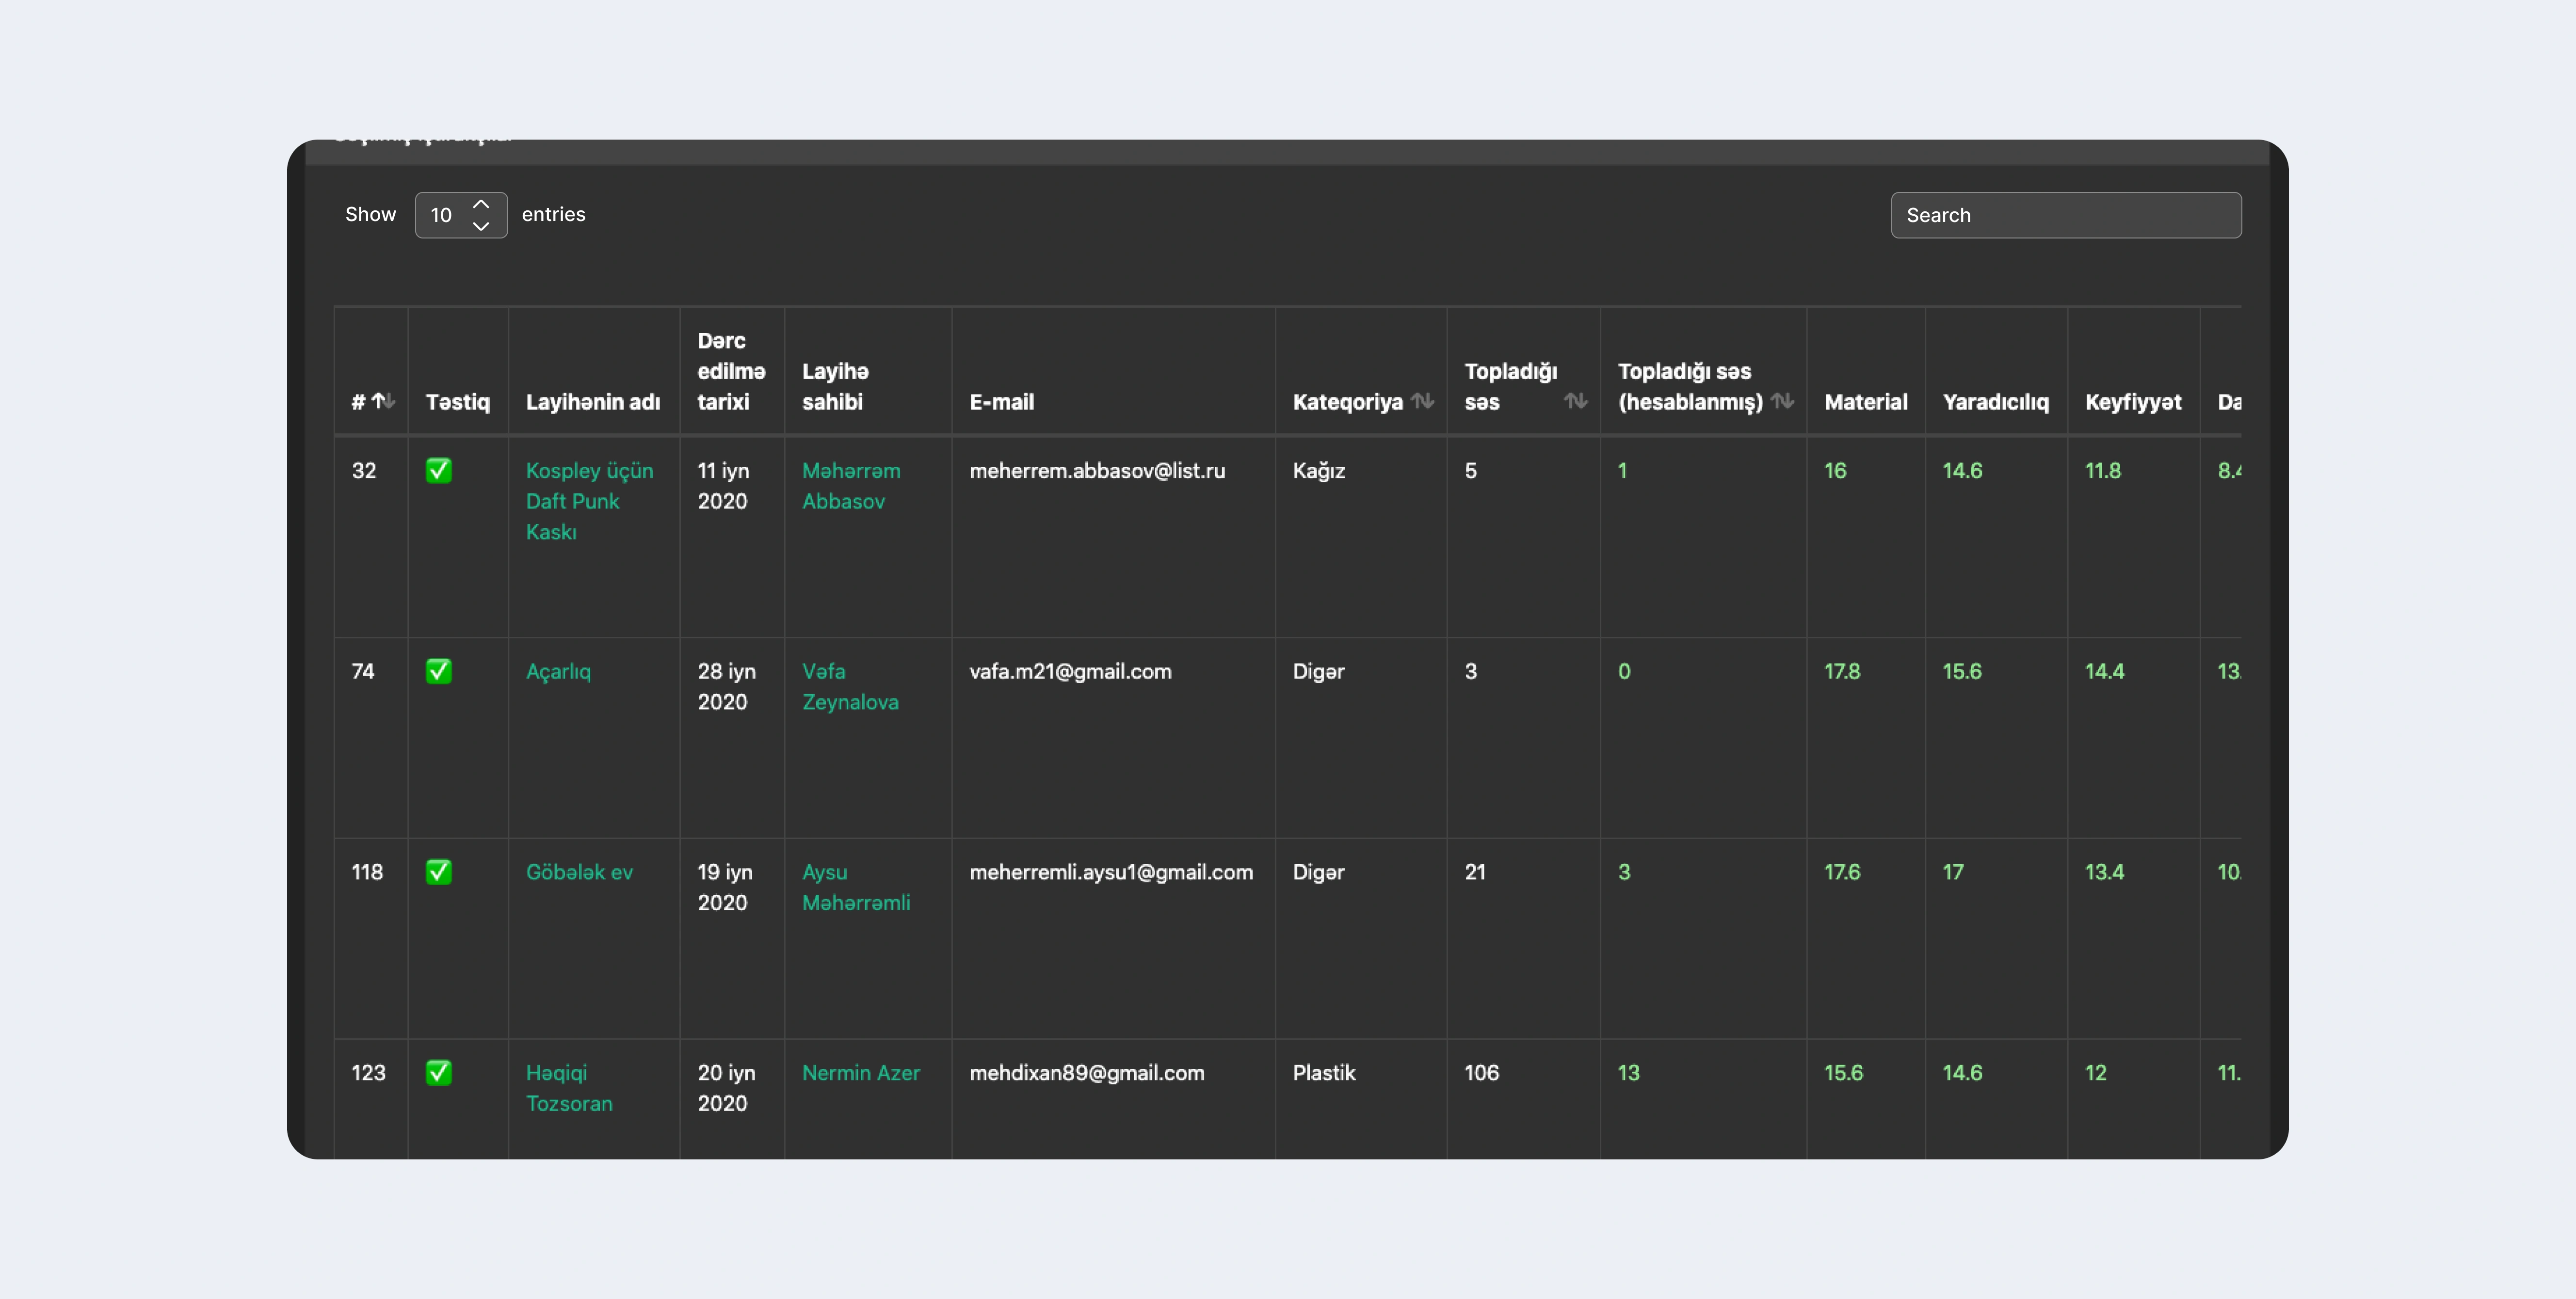Viewport: 2576px width, 1299px height.
Task: Click the checkmark for row 123
Action: 438,1073
